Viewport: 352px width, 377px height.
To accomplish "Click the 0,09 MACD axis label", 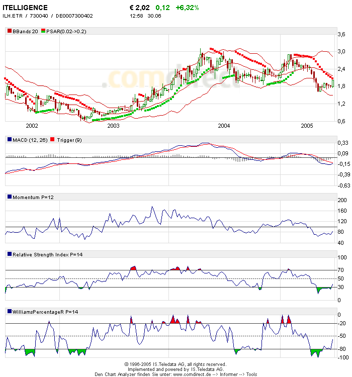I will [x=343, y=153].
